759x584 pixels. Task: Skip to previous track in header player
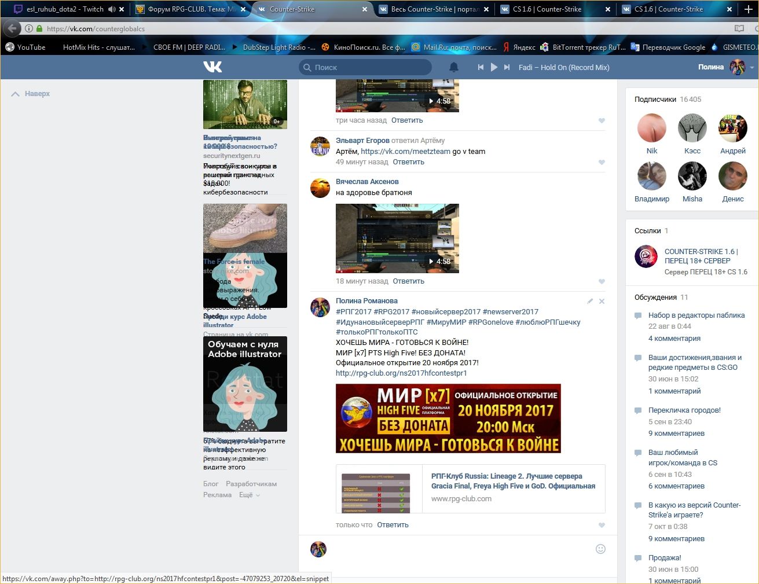481,67
